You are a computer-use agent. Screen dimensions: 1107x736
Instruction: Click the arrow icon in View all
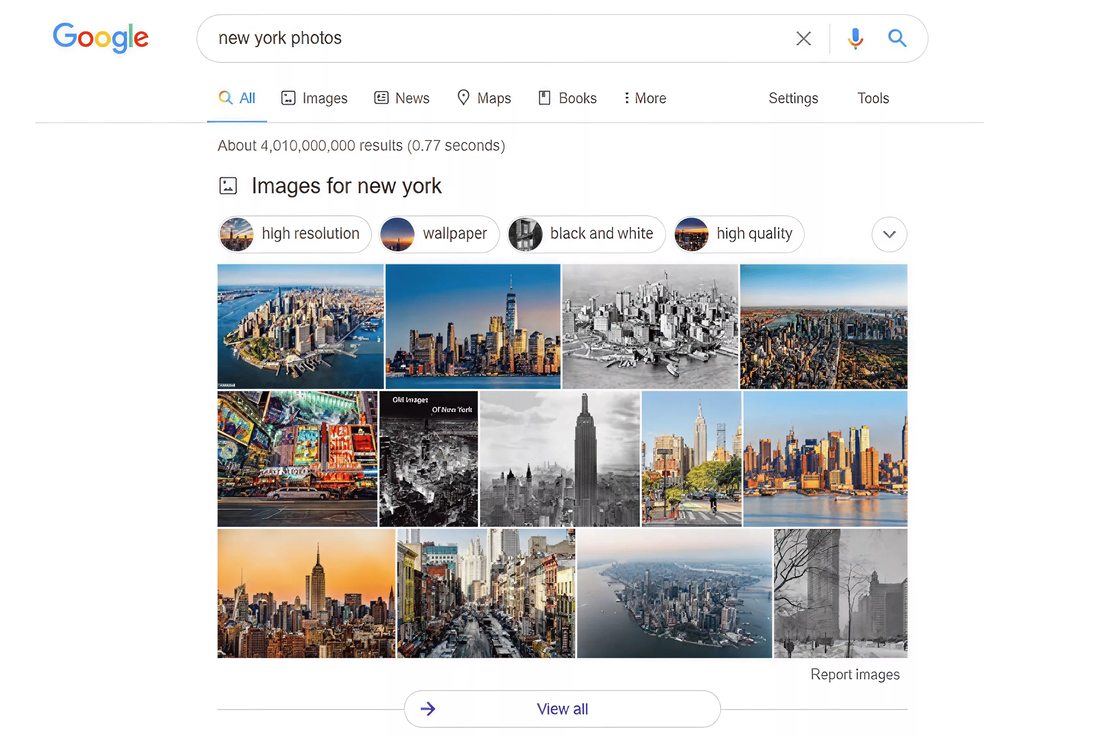(x=428, y=709)
